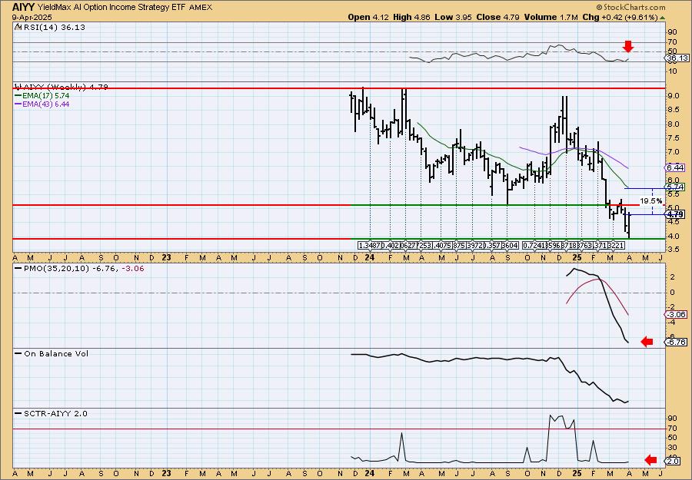
Task: Select the EMA(17) 5.74 legend entry
Action: [x=42, y=96]
